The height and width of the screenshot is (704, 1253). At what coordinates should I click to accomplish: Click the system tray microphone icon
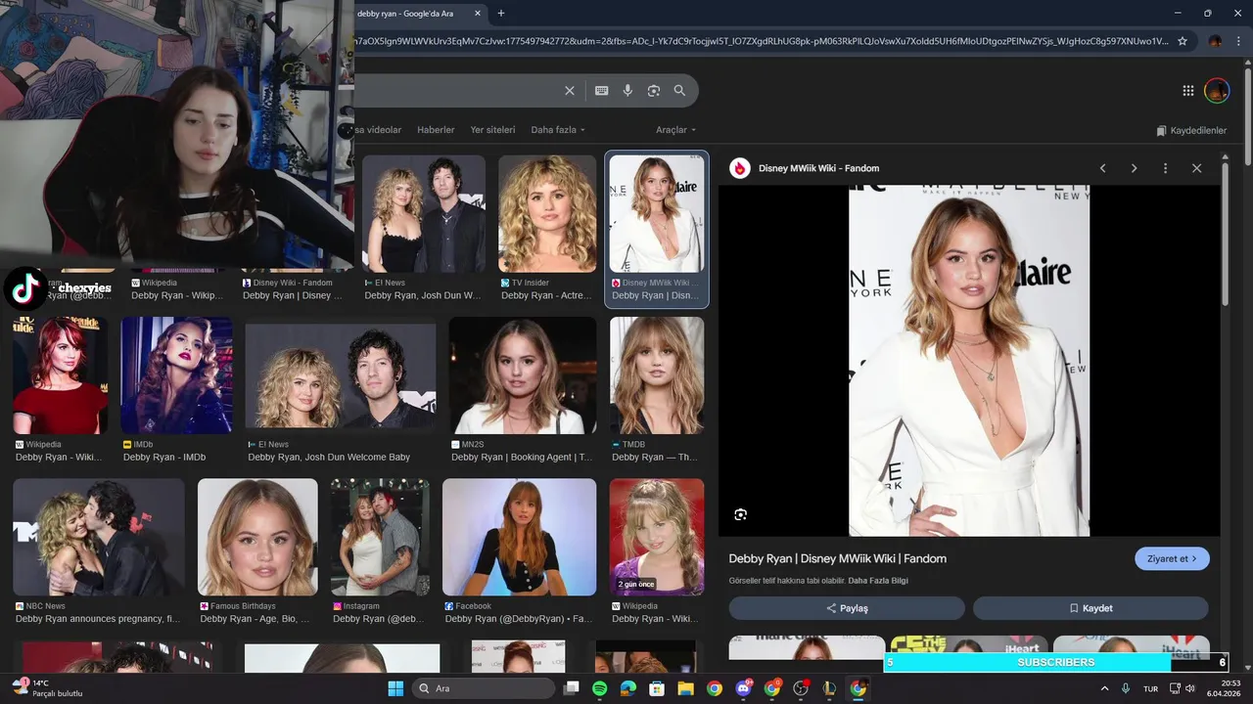pyautogui.click(x=1126, y=688)
